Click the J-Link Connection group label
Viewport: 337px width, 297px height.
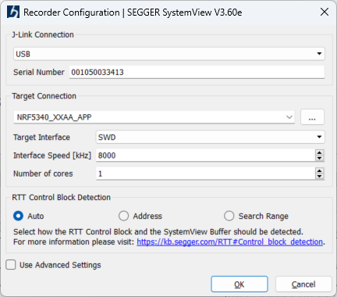tap(43, 34)
